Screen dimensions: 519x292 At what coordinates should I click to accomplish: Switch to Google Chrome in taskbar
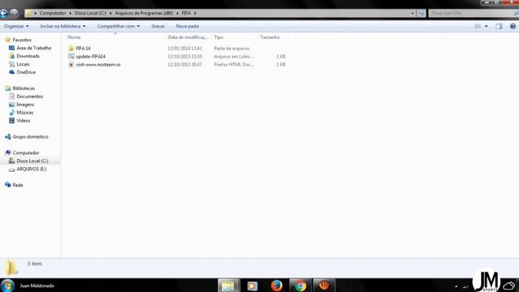pyautogui.click(x=300, y=286)
